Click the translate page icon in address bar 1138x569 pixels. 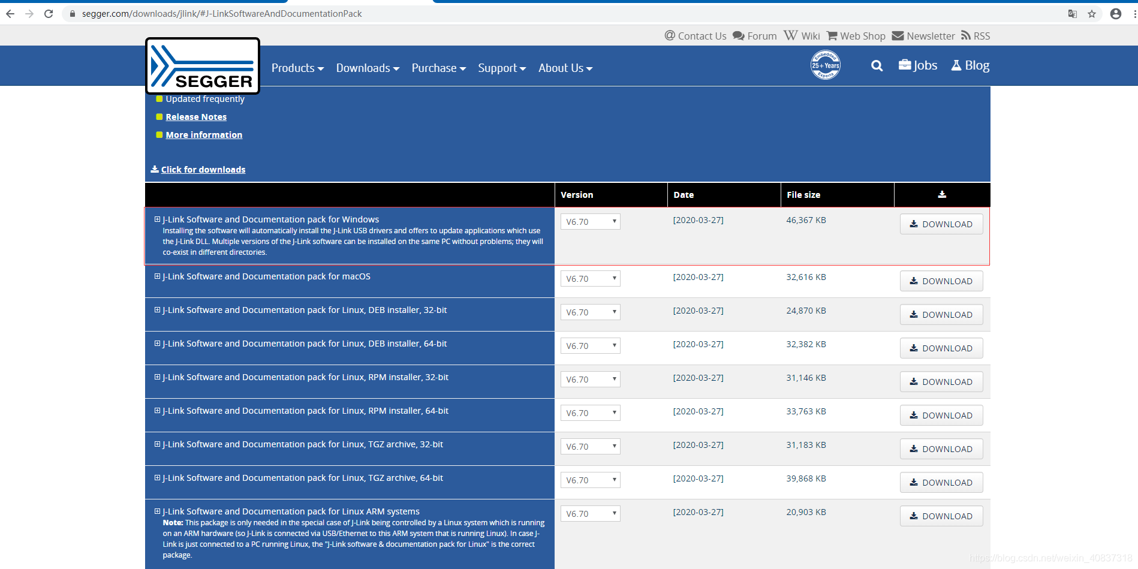pos(1073,14)
